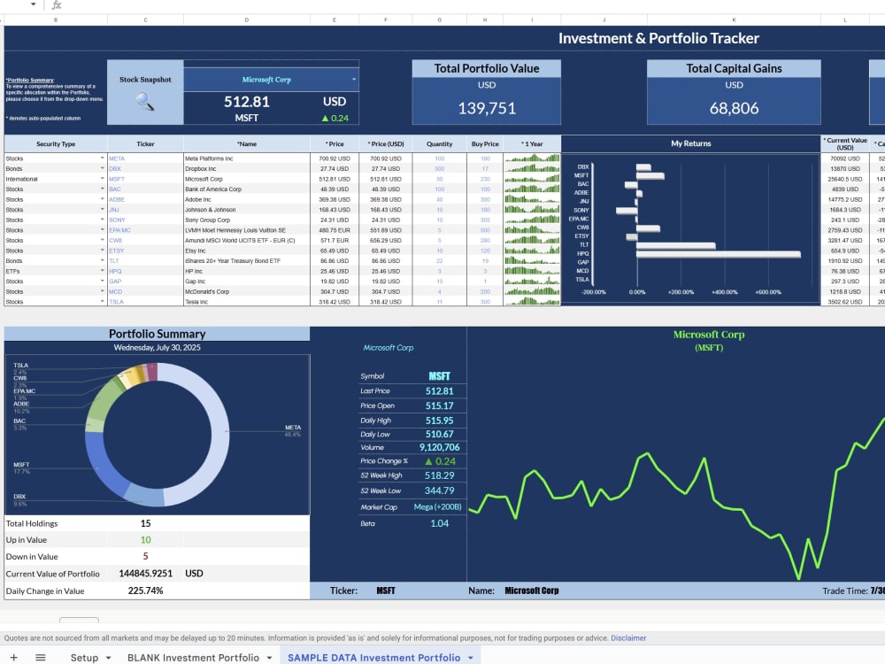
Task: Select column D header
Action: (x=247, y=19)
